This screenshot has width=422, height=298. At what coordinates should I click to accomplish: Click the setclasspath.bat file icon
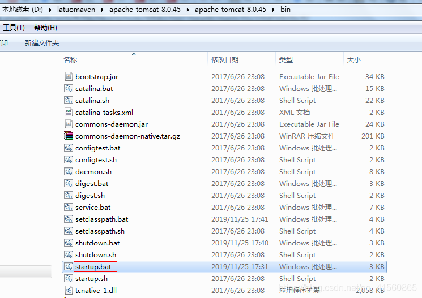pyautogui.click(x=69, y=219)
